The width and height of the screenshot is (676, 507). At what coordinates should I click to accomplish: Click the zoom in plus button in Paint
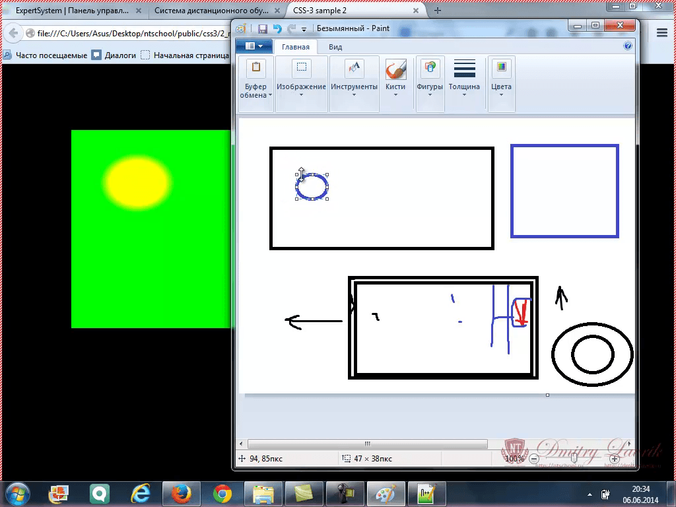(615, 459)
